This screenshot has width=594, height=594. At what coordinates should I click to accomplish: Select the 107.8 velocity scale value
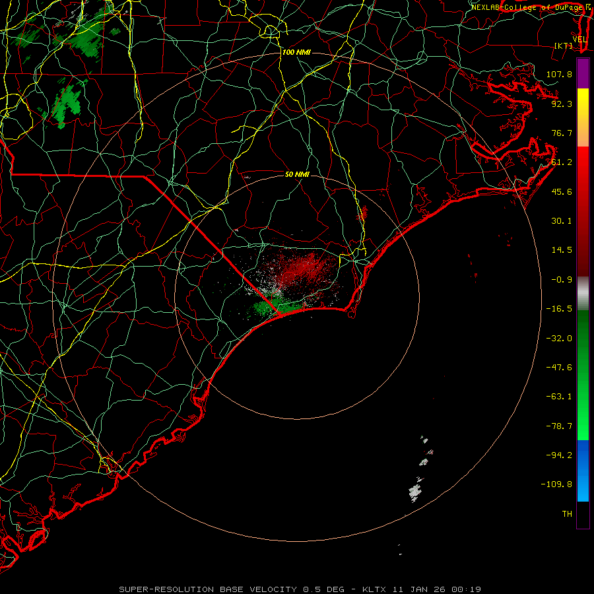click(559, 74)
